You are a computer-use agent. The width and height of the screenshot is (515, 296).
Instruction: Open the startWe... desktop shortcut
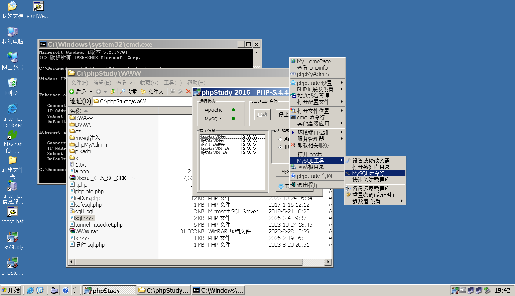[38, 10]
